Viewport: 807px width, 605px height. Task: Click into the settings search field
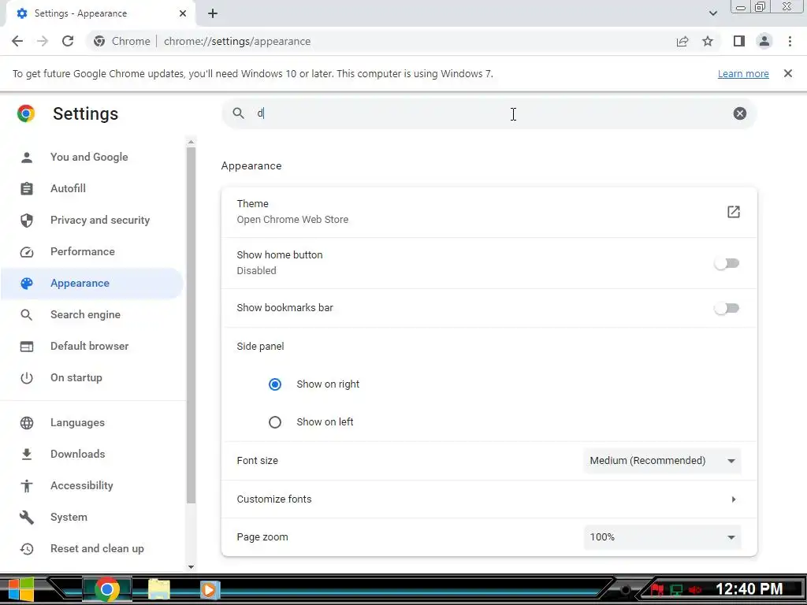coord(489,113)
